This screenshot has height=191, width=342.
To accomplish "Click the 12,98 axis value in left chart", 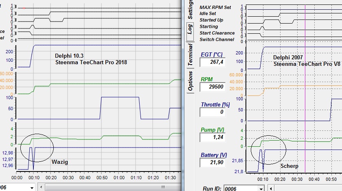I will (x=8, y=153).
